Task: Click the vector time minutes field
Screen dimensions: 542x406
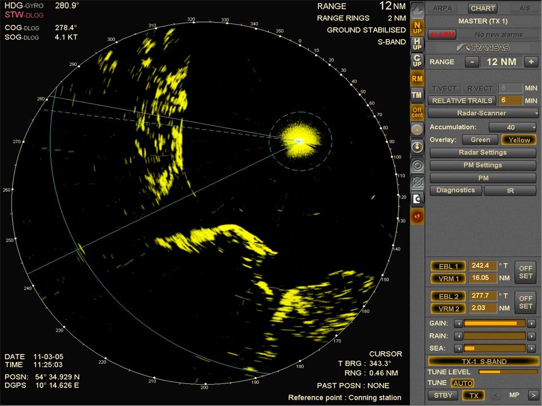Action: (510, 88)
